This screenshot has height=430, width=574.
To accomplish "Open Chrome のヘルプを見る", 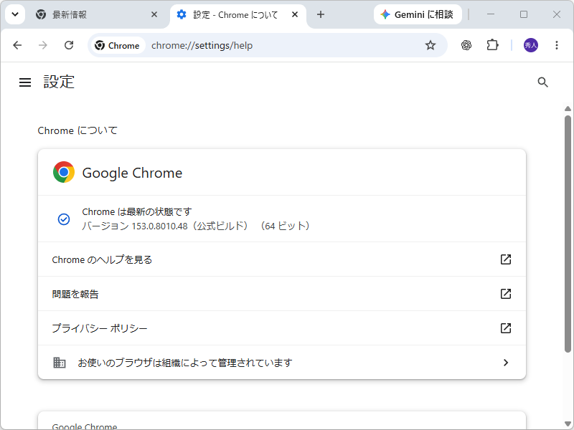I will click(x=282, y=259).
